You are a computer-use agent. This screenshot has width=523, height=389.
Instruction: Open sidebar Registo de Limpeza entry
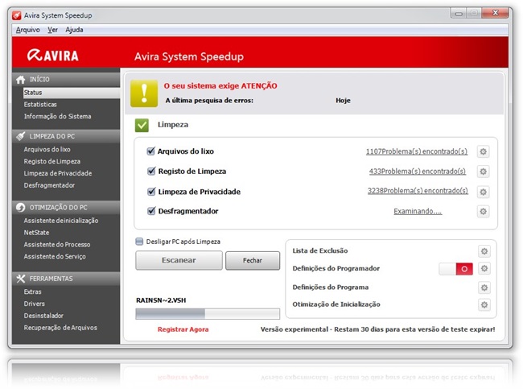click(52, 161)
